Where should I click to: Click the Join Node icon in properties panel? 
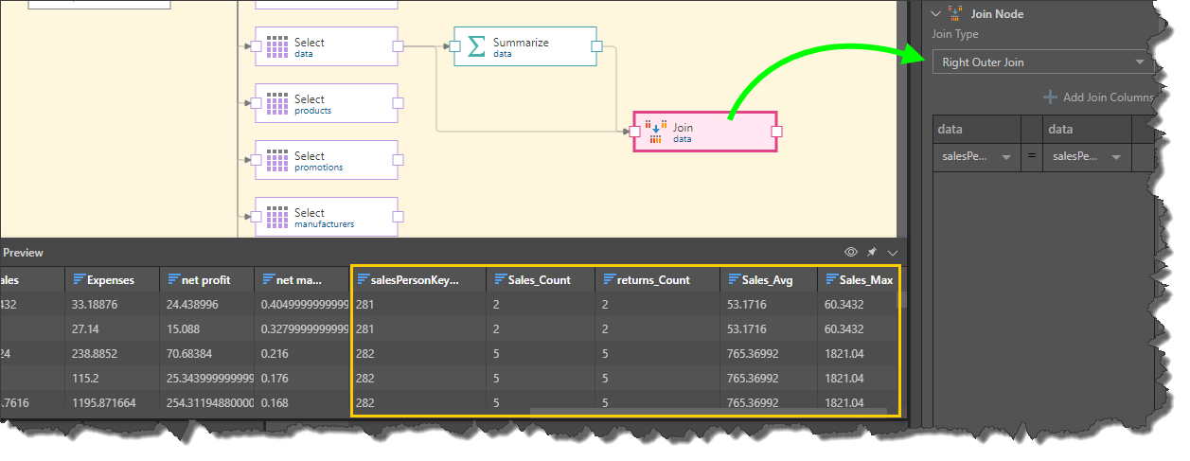click(x=955, y=14)
